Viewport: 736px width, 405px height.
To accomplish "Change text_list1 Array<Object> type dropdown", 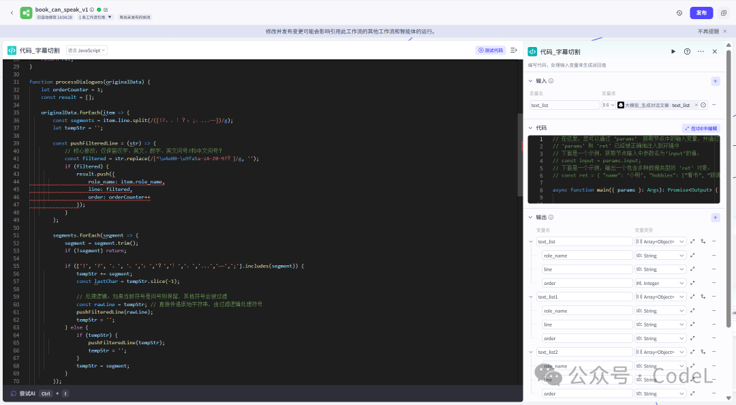I will point(660,297).
